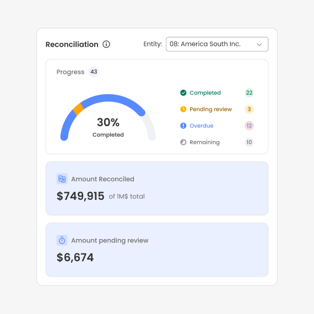This screenshot has width=314, height=314.
Task: Click the yellow Pending review clock icon
Action: [x=183, y=109]
